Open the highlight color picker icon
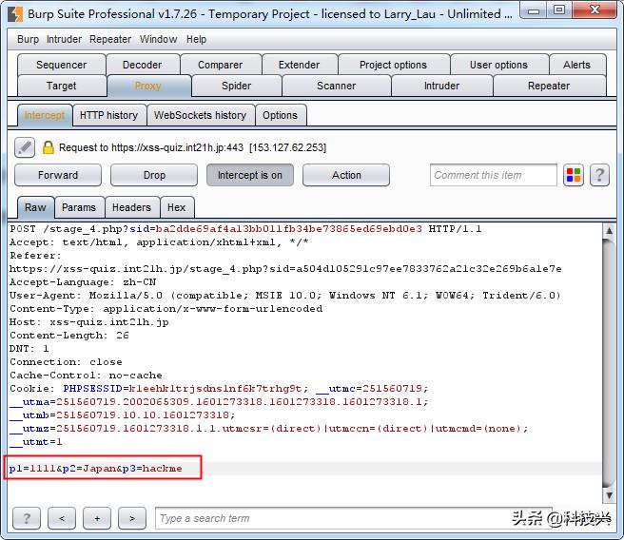624x540 pixels. [574, 175]
